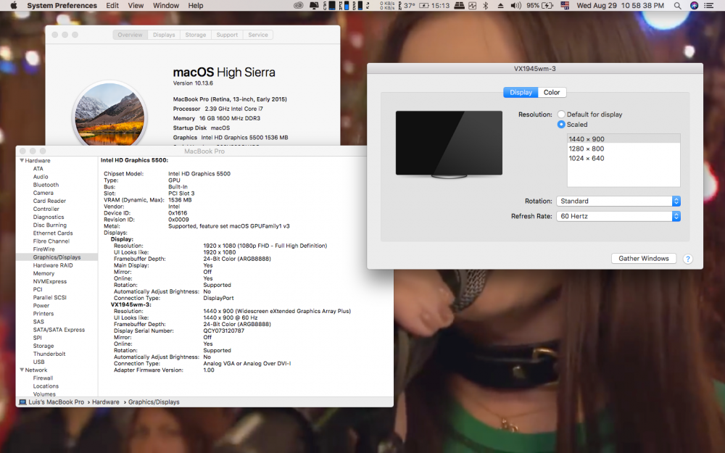Open the Help menu
Viewport: 725px width, 453px height.
tap(196, 6)
